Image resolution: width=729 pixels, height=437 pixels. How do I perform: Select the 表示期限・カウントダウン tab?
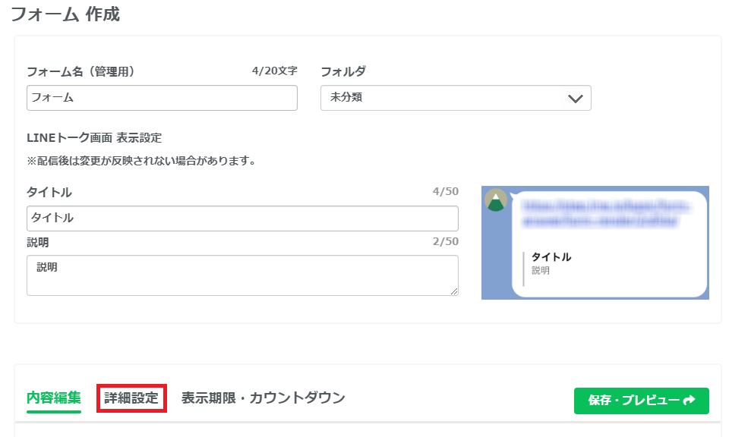(263, 398)
